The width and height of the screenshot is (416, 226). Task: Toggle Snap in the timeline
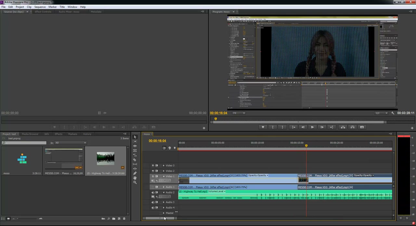point(164,148)
